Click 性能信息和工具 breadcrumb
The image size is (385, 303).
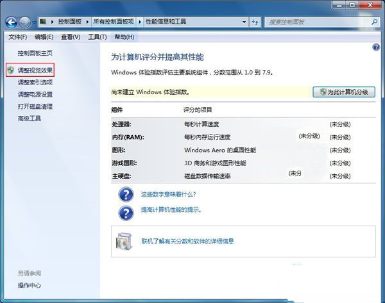[x=166, y=22]
